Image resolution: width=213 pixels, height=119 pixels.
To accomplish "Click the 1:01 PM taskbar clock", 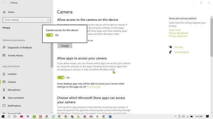I will pyautogui.click(x=199, y=116).
